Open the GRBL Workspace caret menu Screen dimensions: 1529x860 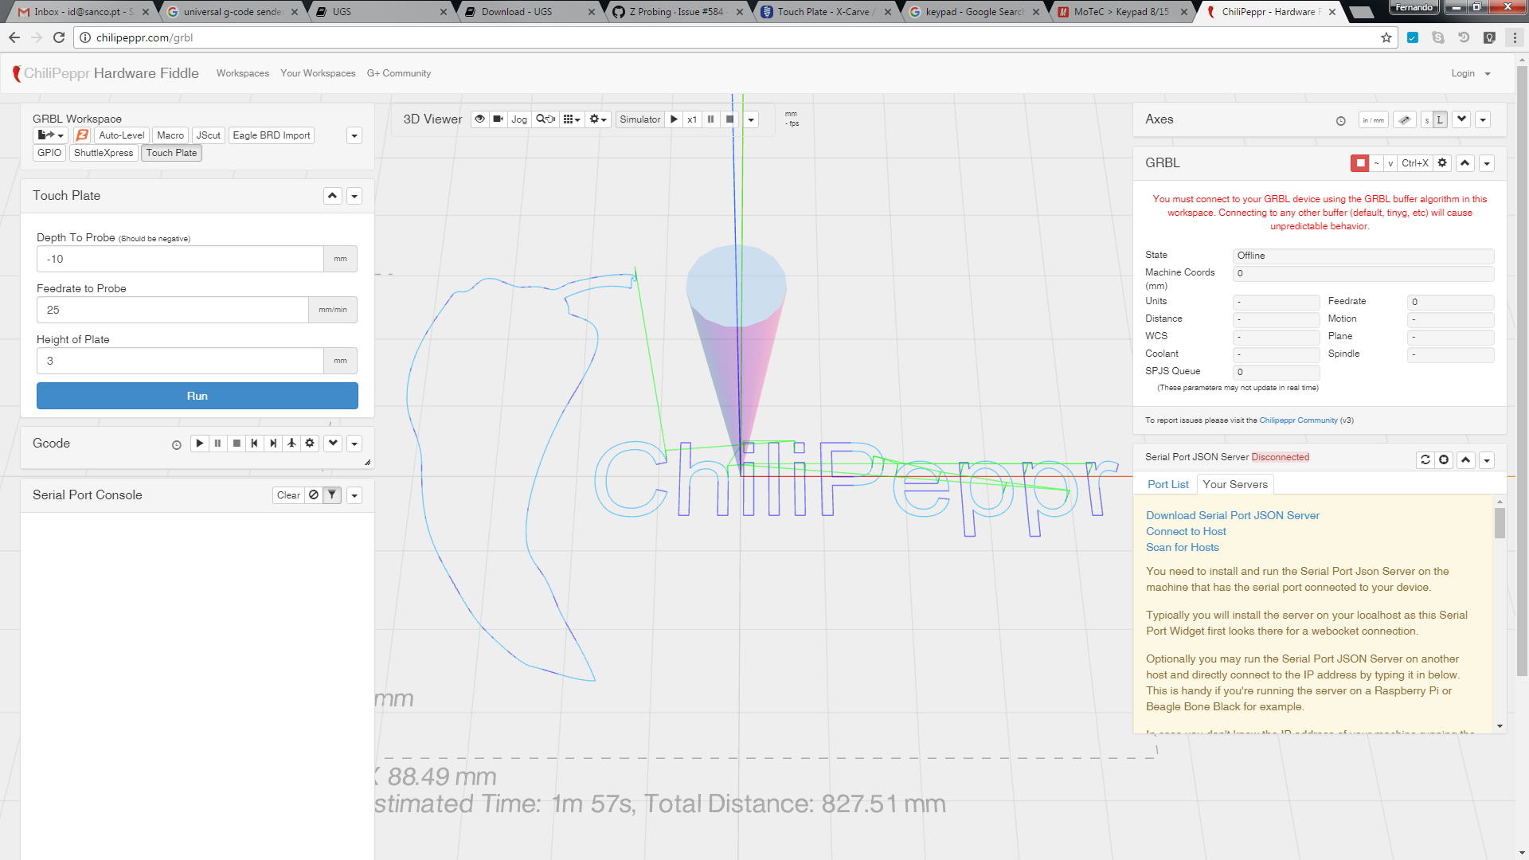(x=354, y=136)
